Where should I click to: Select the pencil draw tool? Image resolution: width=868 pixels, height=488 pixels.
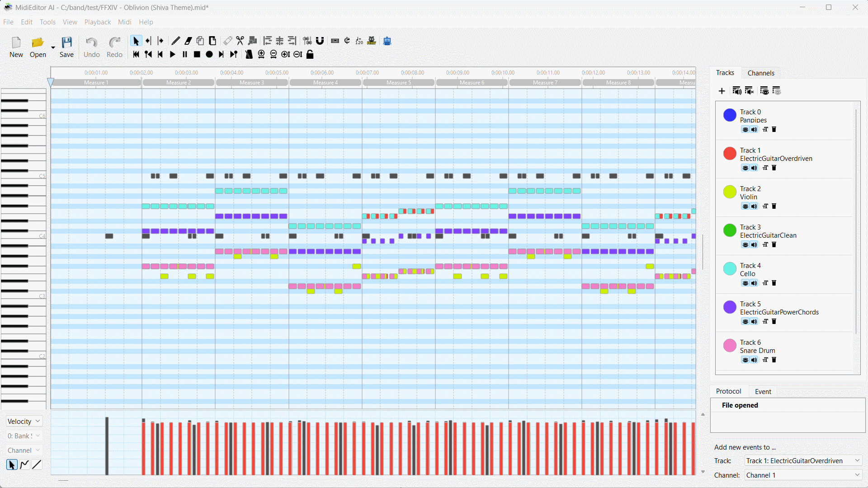click(176, 41)
